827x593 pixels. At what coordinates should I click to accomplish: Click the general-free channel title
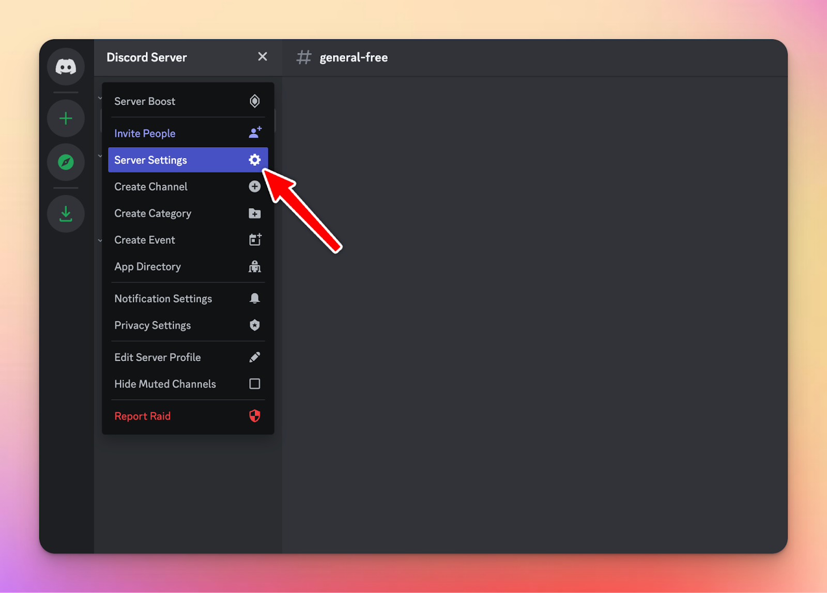(354, 57)
